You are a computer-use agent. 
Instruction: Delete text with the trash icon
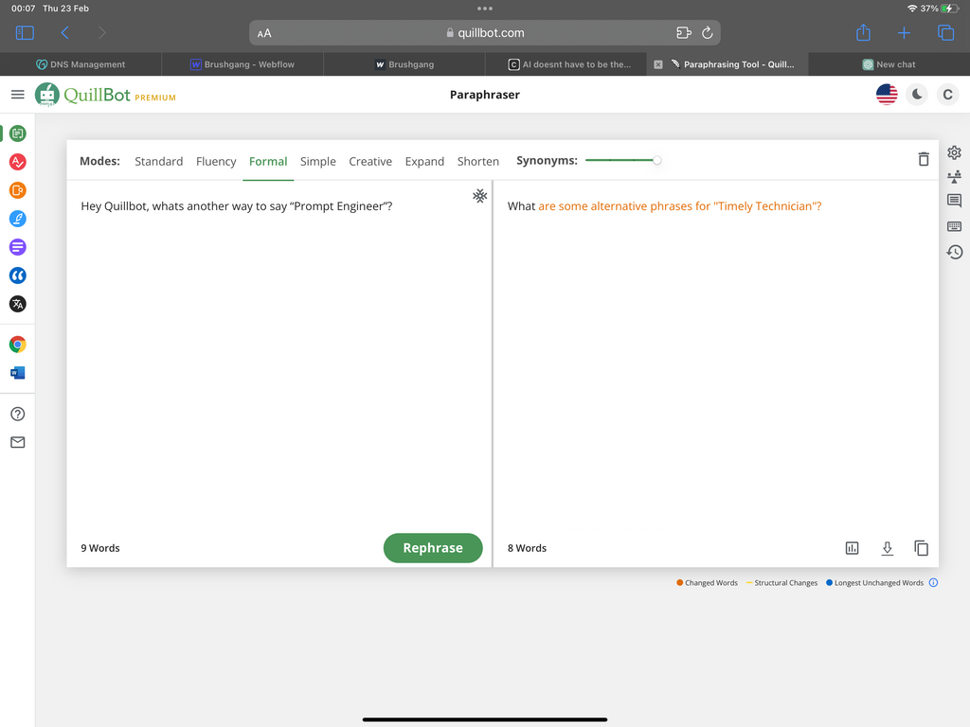click(924, 159)
